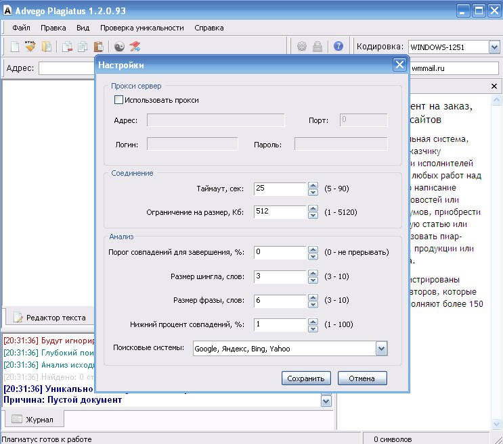Close the "Настройки" dialog
This screenshot has height=444, width=503.
pyautogui.click(x=399, y=65)
